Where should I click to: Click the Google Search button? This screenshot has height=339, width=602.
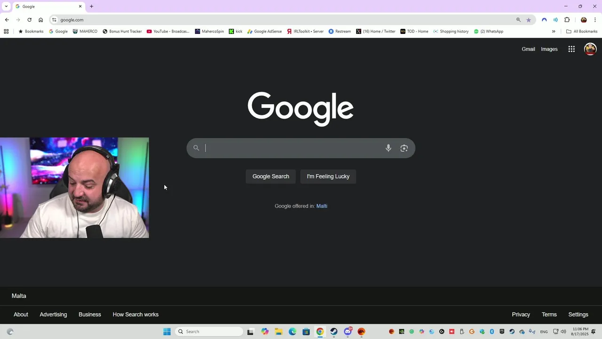tap(271, 177)
